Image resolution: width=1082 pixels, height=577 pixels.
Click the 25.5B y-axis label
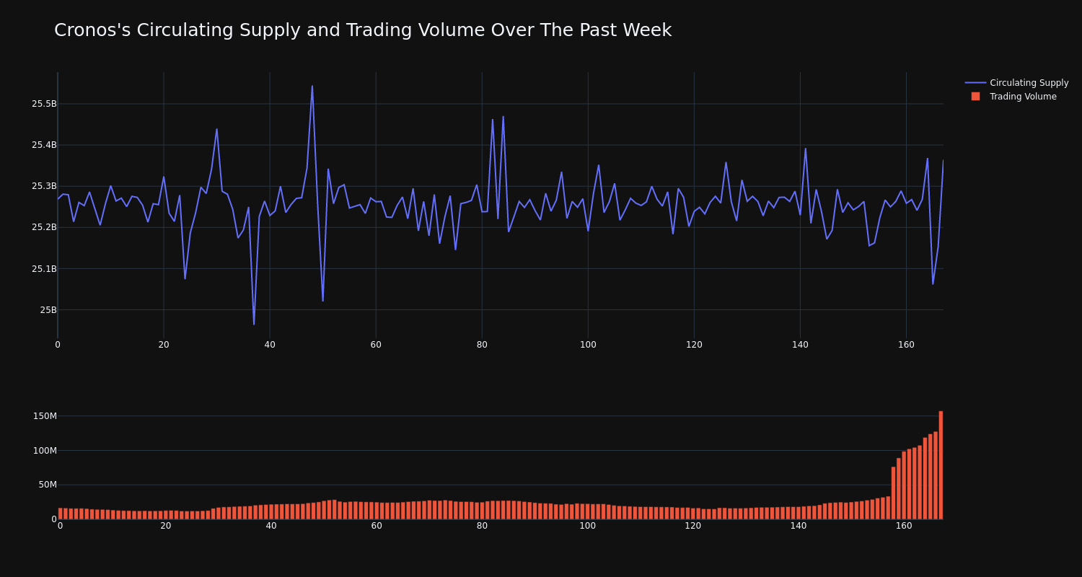click(x=44, y=104)
